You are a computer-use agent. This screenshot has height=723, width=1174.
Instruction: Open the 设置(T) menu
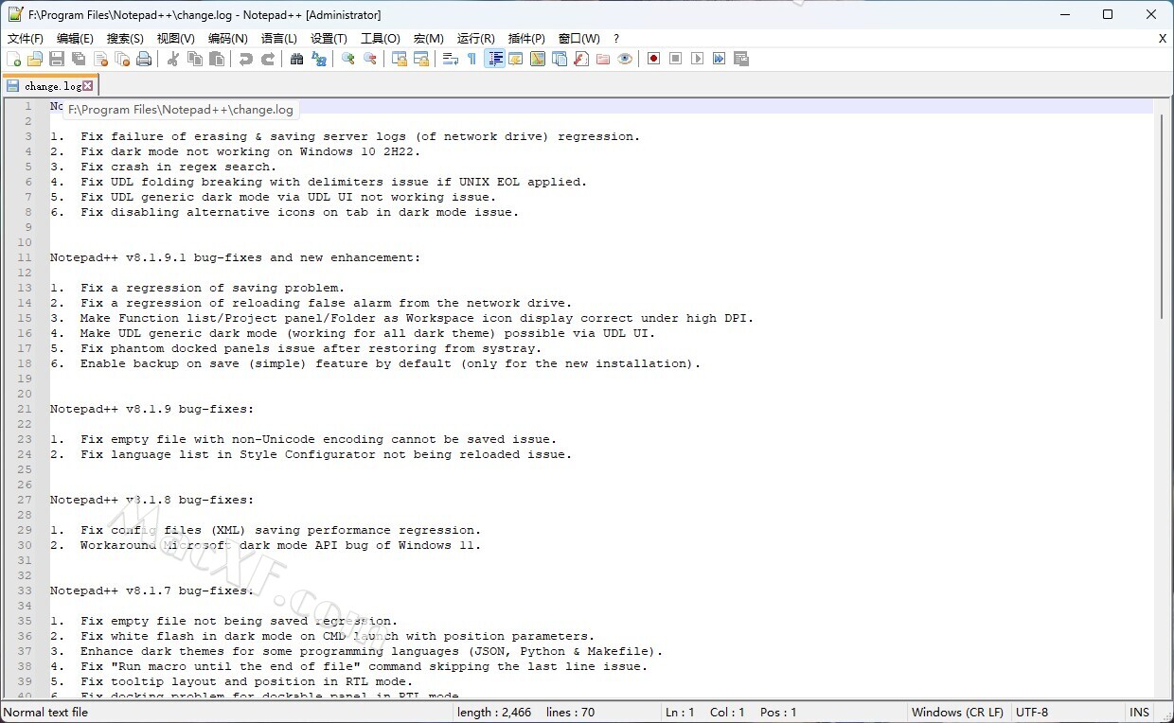(329, 39)
